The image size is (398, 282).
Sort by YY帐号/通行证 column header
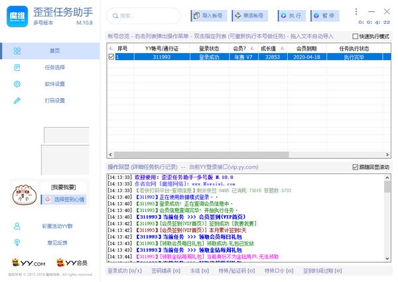(x=162, y=48)
